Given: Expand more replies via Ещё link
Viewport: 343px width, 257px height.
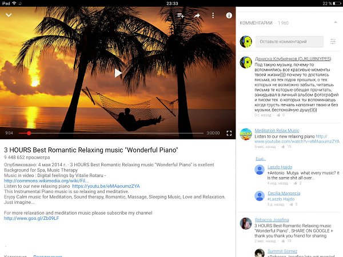Looking at the screenshot, I should click(x=261, y=159).
